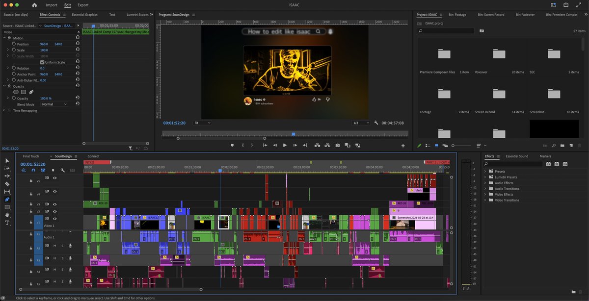Open playback resolution 1/2 dropdown

361,123
